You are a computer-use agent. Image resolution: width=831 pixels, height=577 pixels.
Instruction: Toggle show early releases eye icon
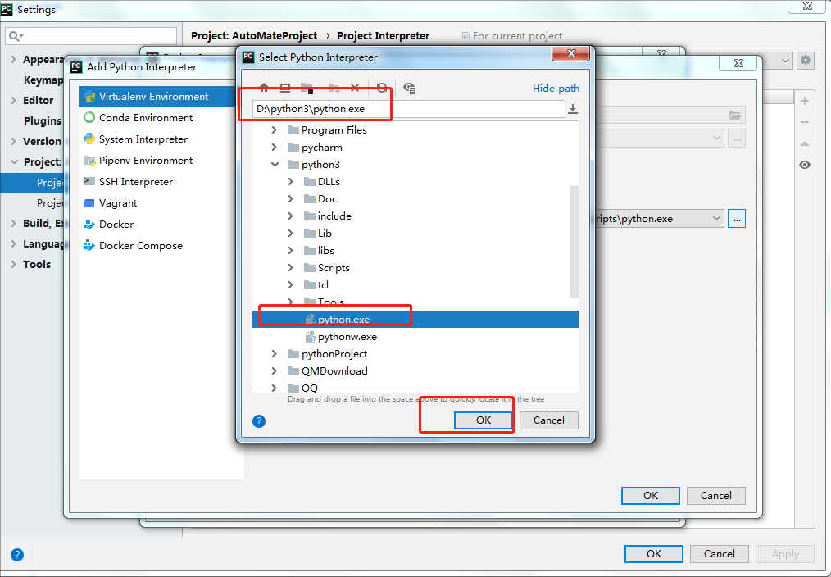805,165
